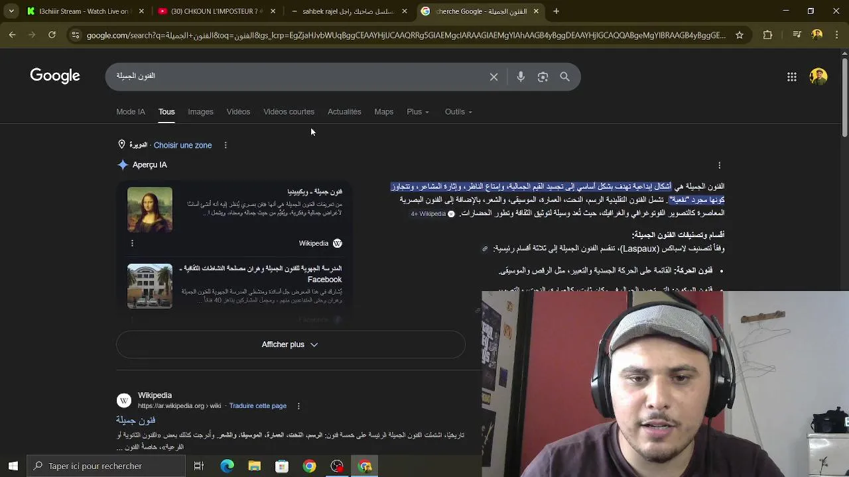Open the Chrome extensions puzzle icon

[x=767, y=35]
